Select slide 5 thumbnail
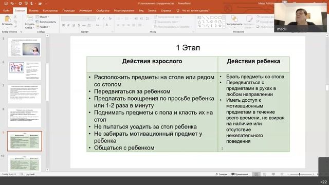Screen dimensions: 329x185 (x=25, y=47)
